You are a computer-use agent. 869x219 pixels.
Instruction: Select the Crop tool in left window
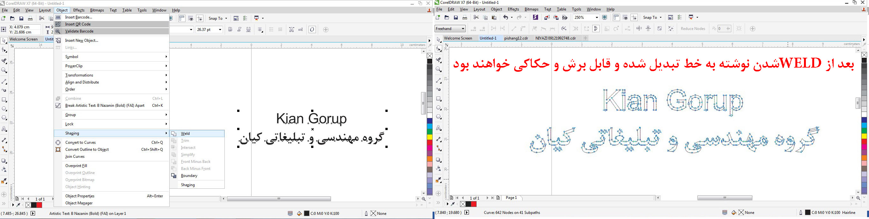click(x=4, y=61)
